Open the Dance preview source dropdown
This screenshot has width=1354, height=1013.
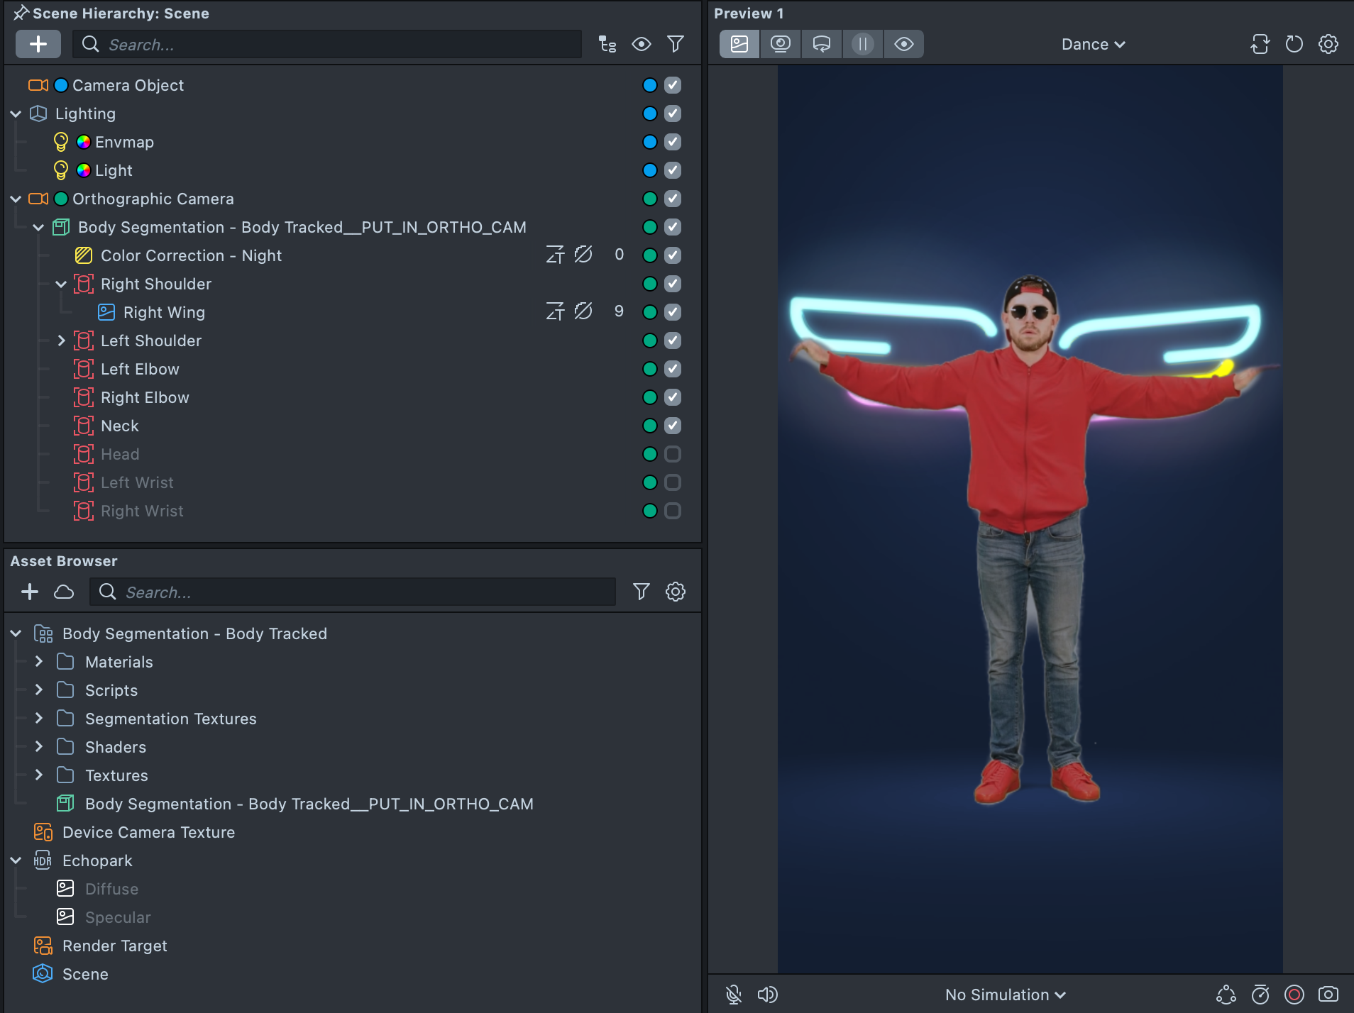(x=1093, y=44)
